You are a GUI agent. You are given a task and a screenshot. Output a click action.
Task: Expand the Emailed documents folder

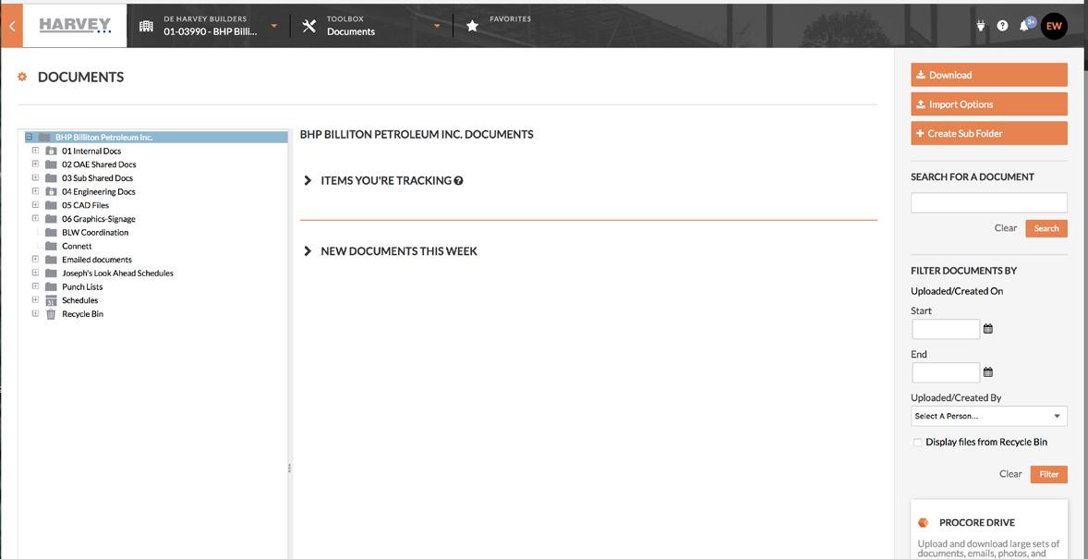pos(35,260)
